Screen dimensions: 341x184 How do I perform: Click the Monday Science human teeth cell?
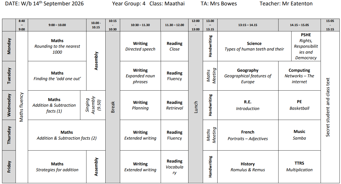pos(254,46)
